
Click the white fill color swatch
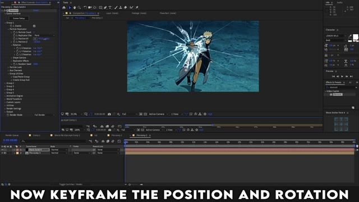(355, 36)
